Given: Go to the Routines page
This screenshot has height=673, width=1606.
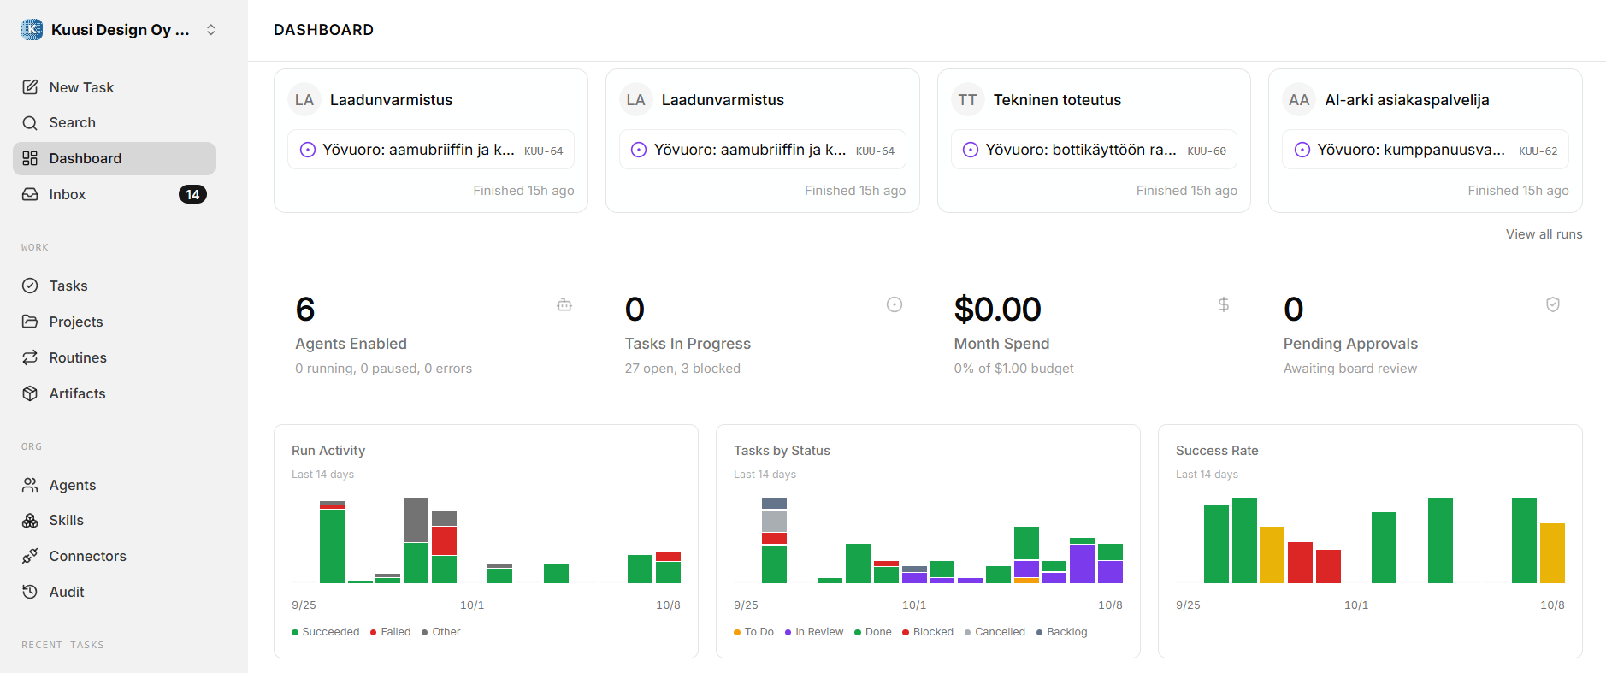Looking at the screenshot, I should pos(114,357).
